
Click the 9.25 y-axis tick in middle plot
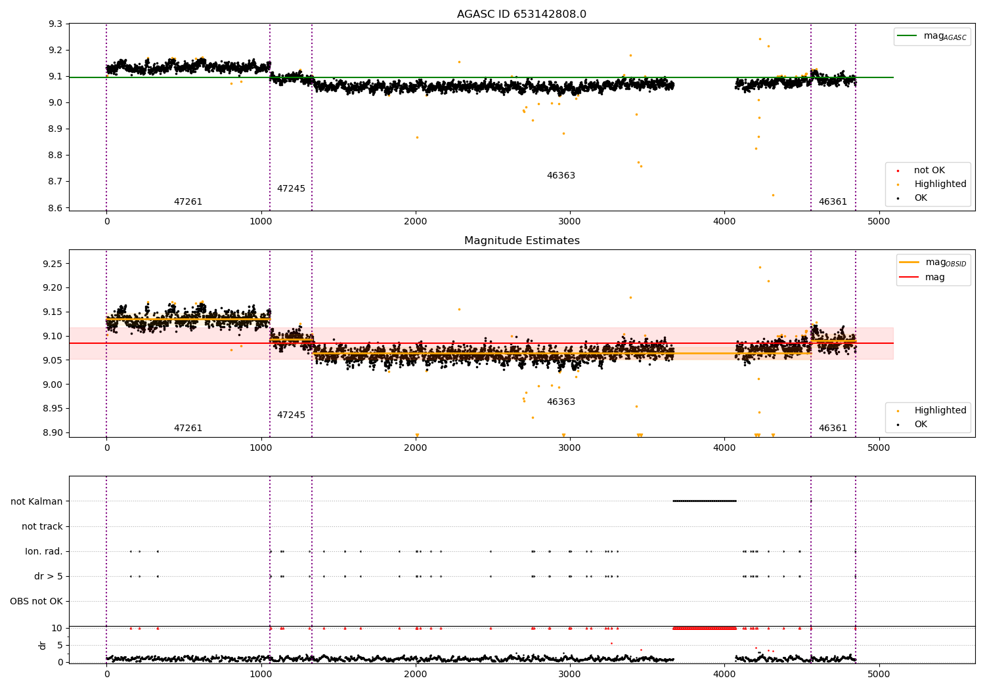(53, 264)
